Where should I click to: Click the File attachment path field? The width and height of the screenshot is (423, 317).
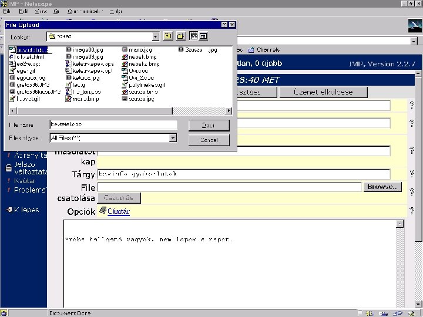[230, 187]
